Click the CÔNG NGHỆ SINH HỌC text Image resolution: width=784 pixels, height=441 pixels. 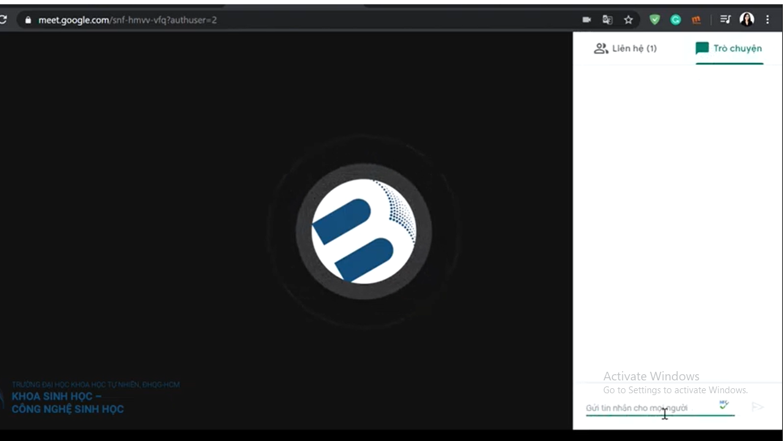pyautogui.click(x=67, y=409)
